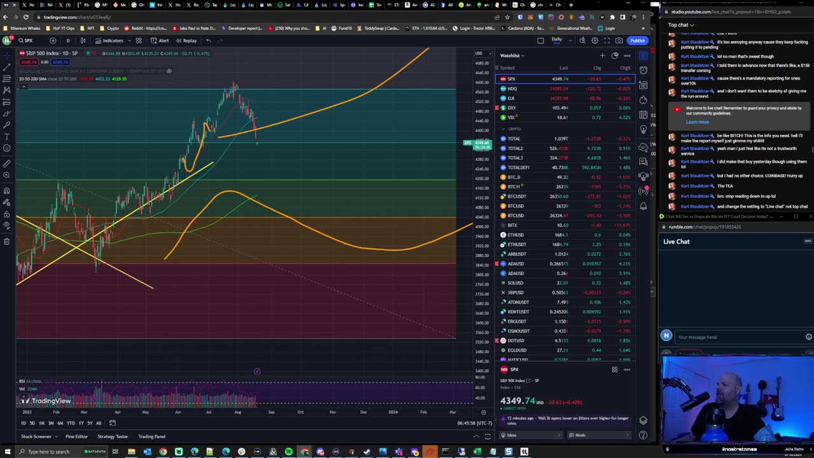Select the text annotation tool
The width and height of the screenshot is (814, 458).
[x=7, y=137]
